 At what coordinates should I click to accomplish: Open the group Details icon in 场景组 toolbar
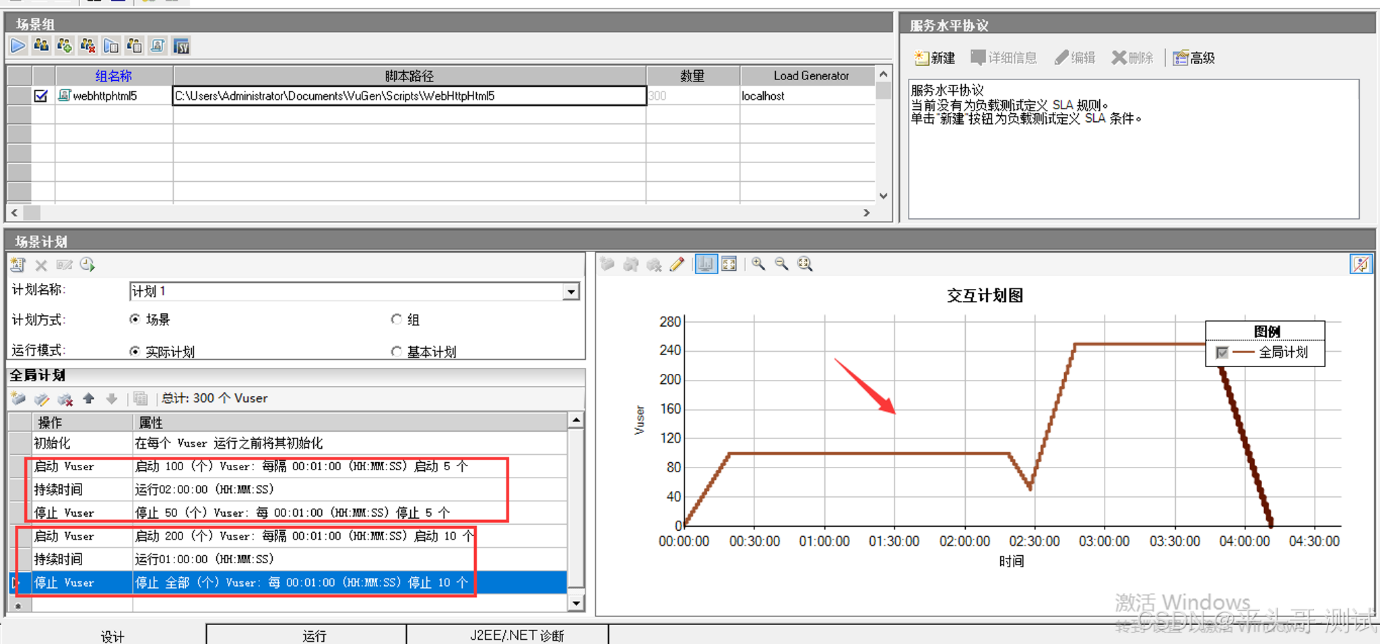pos(134,46)
